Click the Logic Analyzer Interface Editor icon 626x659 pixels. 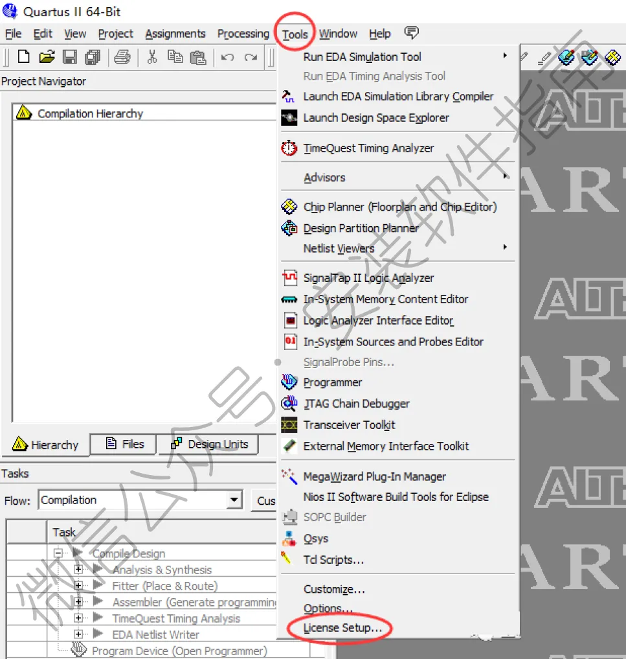tap(290, 320)
